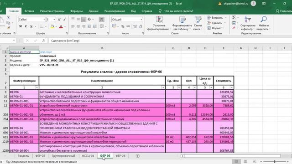
Task: Click cell with ФЕР06-01-001-01
Action: [24, 105]
